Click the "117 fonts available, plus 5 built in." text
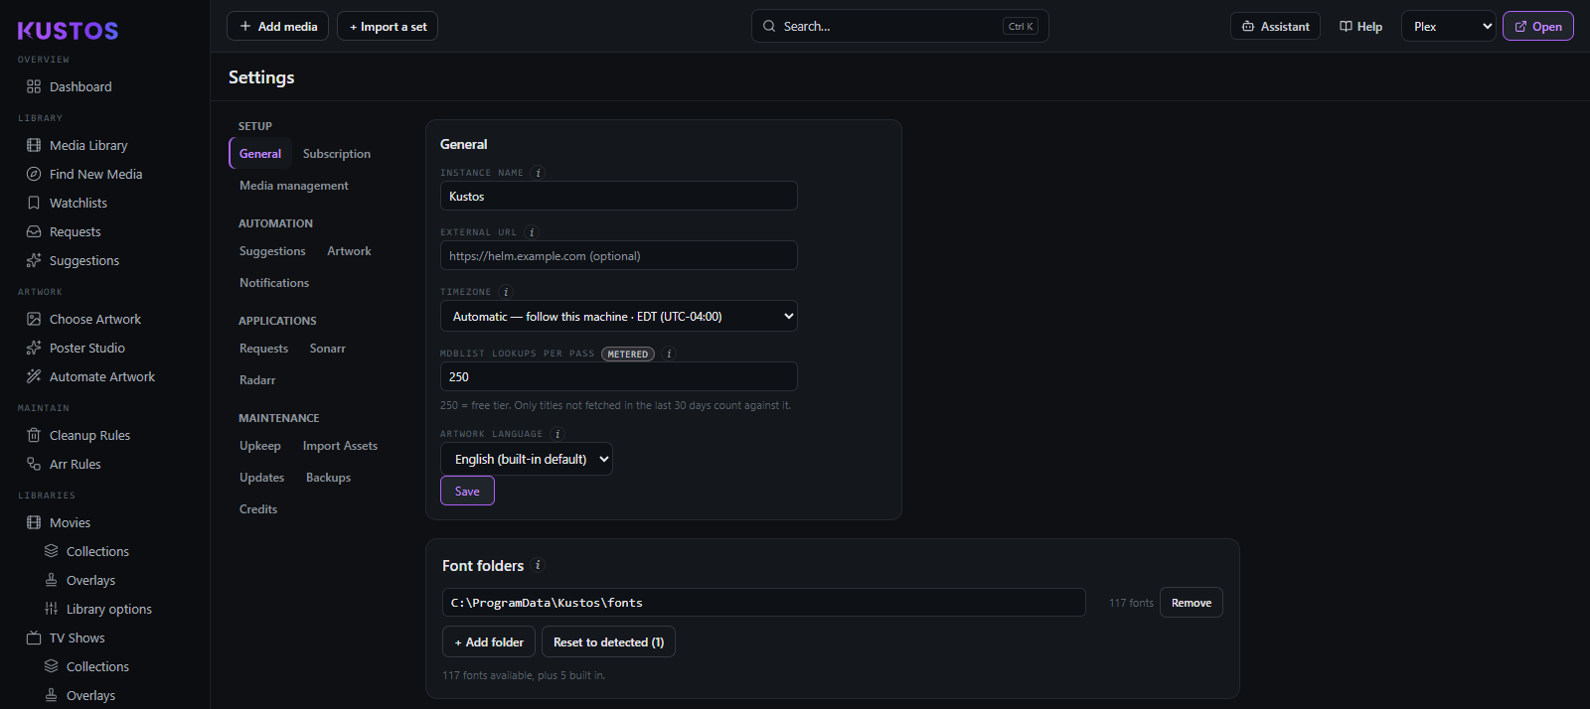 point(524,675)
